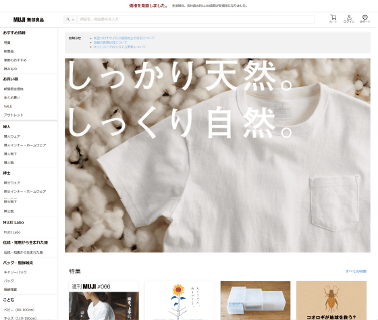Open the price review banner at top
The width and height of the screenshot is (378, 320).
(188, 5)
